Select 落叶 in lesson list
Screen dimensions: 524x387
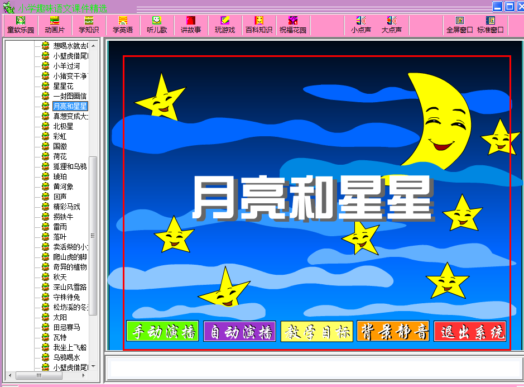60,237
